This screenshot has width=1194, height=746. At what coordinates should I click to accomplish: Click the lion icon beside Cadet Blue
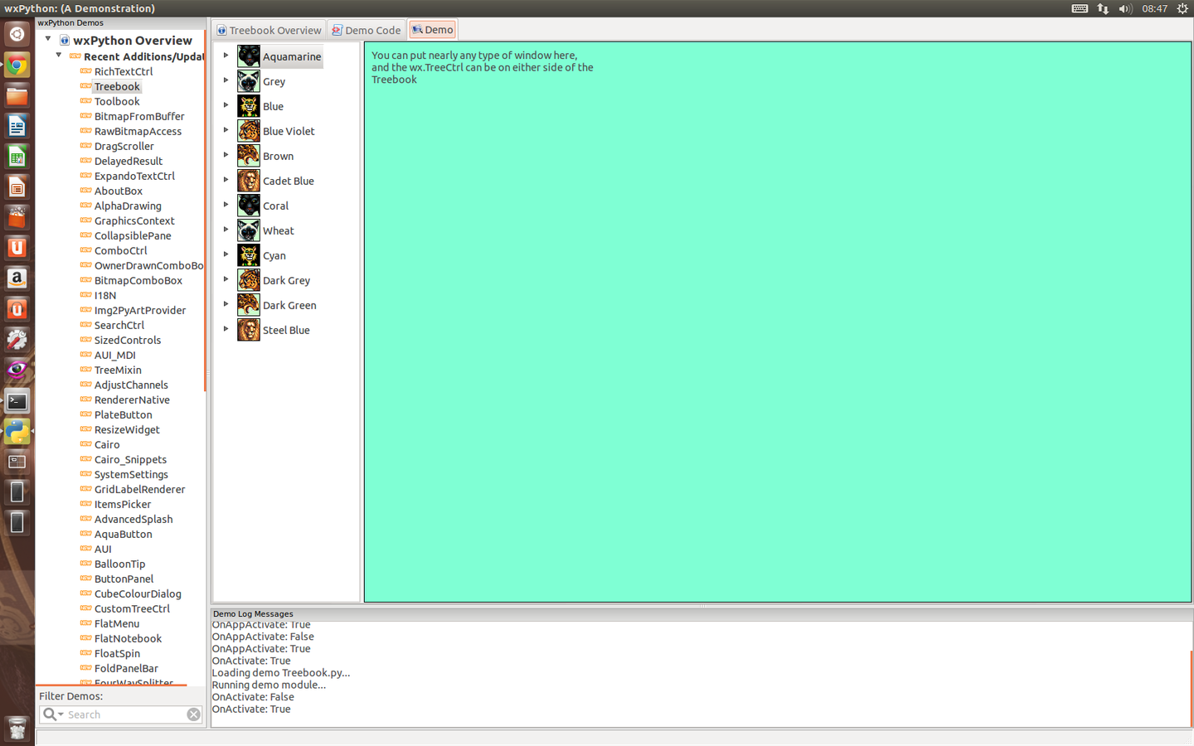pos(249,181)
